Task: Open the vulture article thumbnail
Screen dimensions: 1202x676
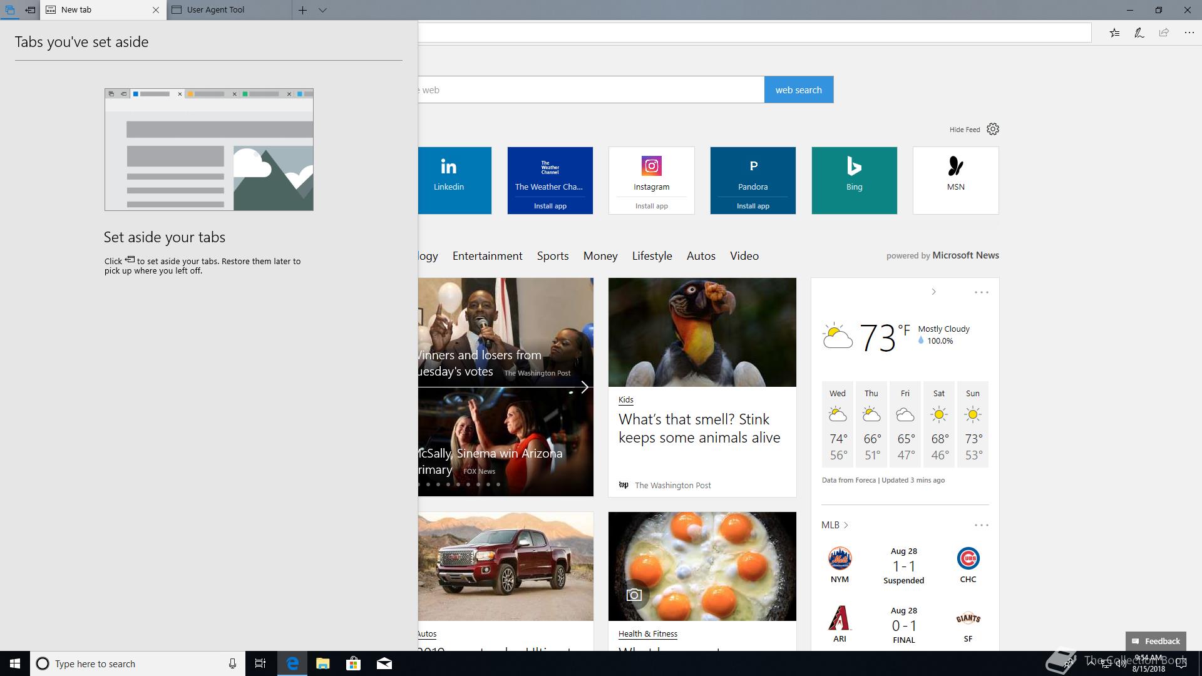Action: click(x=702, y=332)
